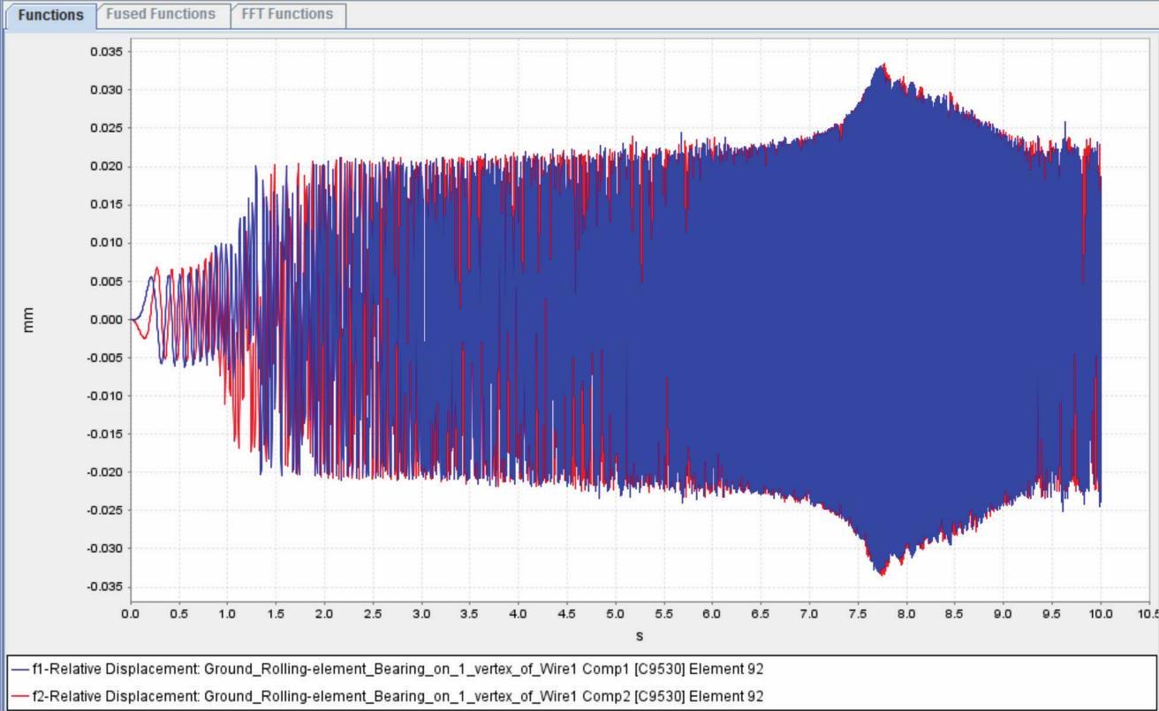Click the 10.5 tick on the x-axis
1159x711 pixels.
point(1148,614)
